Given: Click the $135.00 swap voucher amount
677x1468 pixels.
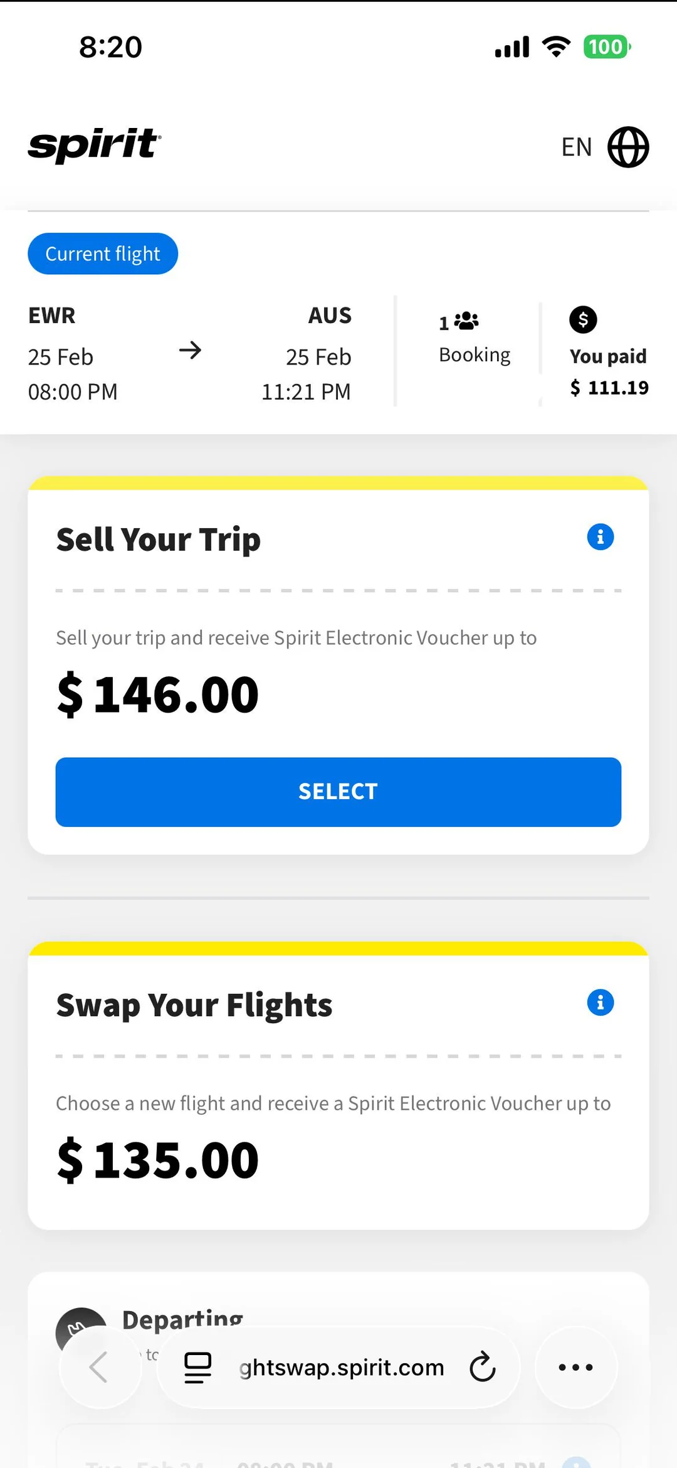Looking at the screenshot, I should click(x=158, y=1161).
